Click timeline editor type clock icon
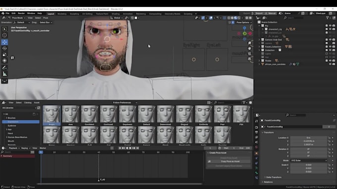Screen dimensions: 337x189 point(3,148)
